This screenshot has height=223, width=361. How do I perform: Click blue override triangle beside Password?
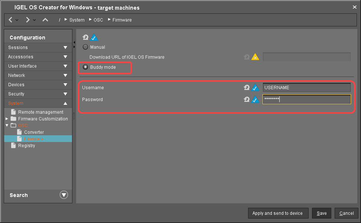coord(255,100)
